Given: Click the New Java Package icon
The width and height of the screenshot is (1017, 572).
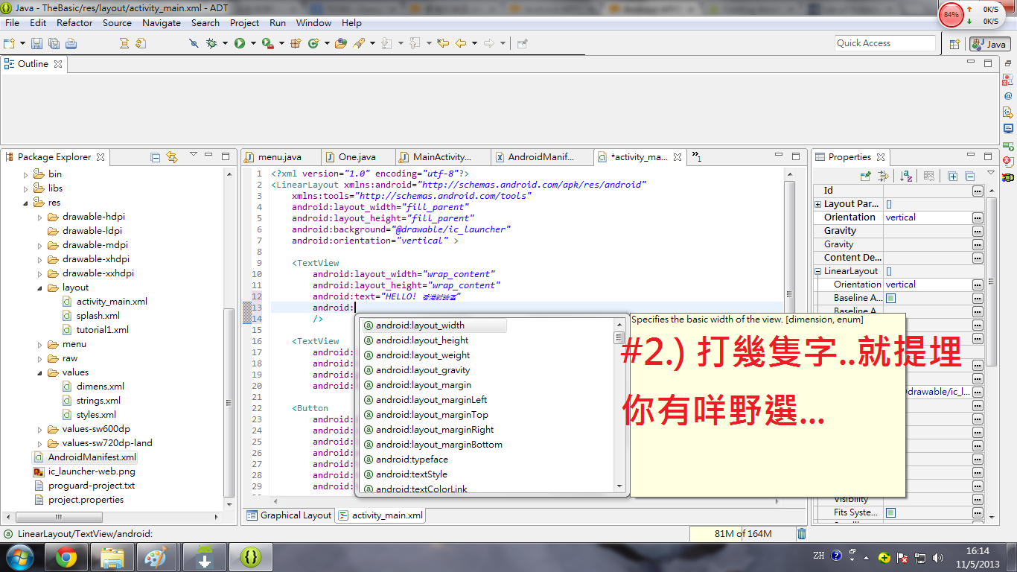Looking at the screenshot, I should (x=296, y=43).
